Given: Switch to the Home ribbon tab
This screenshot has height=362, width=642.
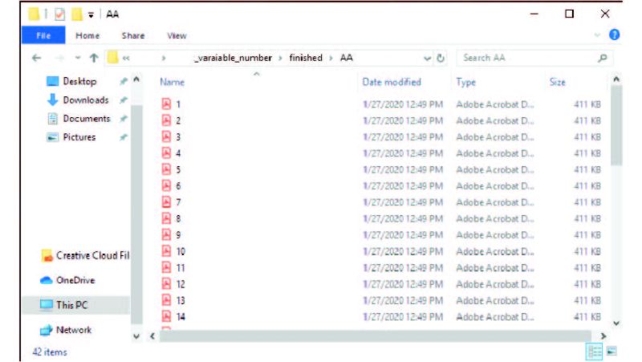Looking at the screenshot, I should click(87, 35).
